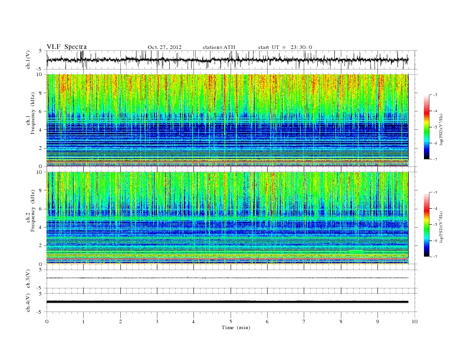467x361 pixels.
Task: Click the '9' tick on time axis
Action: click(377, 321)
